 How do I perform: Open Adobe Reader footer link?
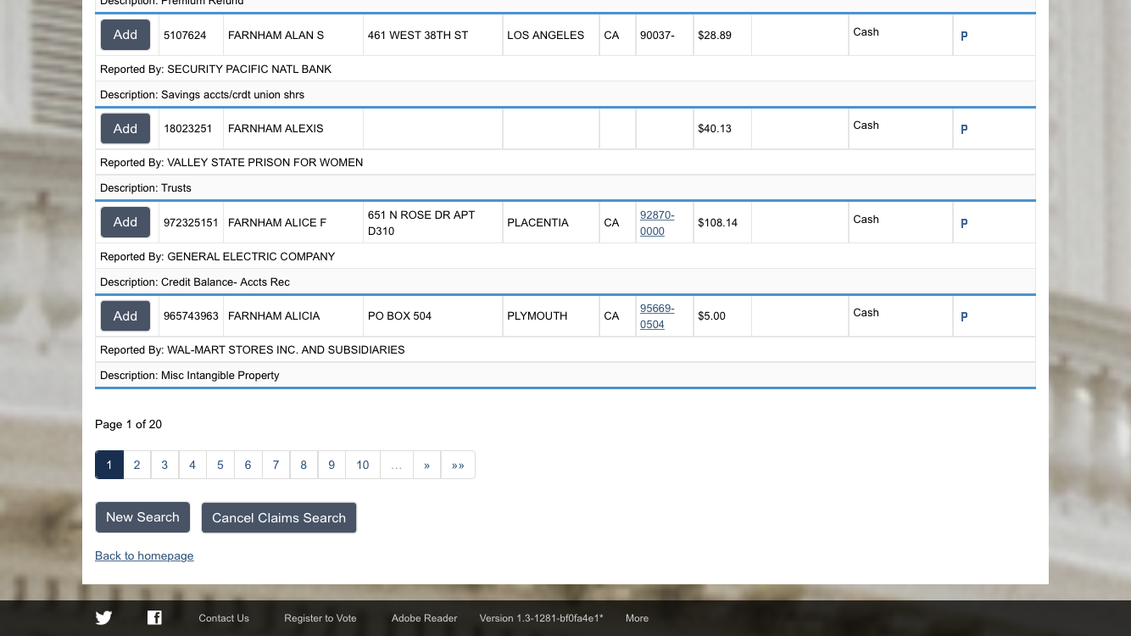pos(424,618)
